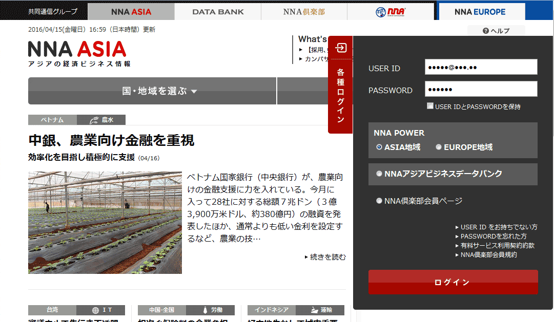Click the agriculture plant icon beside 農水
The image size is (554, 322).
tap(94, 120)
